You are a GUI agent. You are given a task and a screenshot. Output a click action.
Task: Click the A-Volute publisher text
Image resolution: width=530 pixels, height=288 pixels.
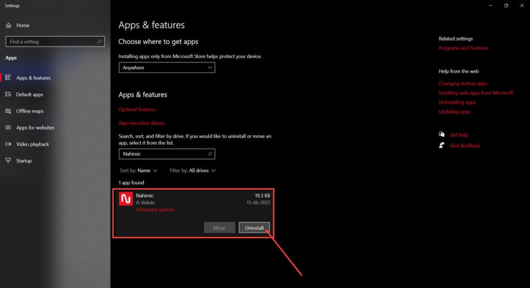tap(145, 203)
